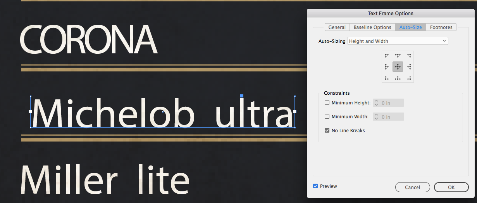Open the Baseline Options tab
This screenshot has height=203, width=477.
pos(372,27)
